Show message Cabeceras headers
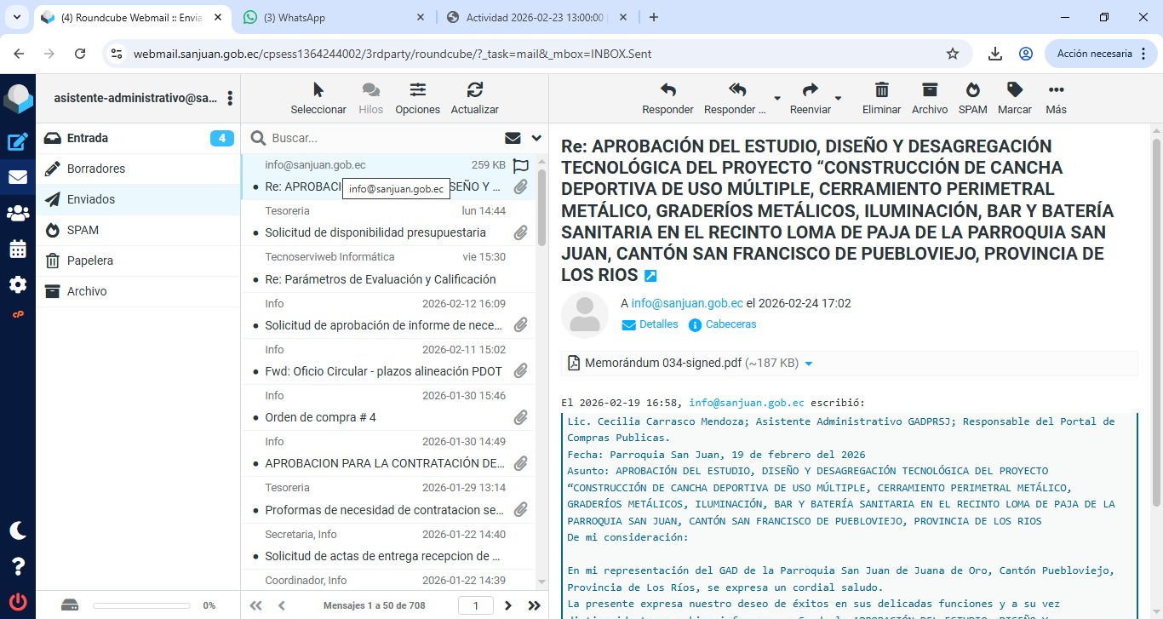This screenshot has width=1163, height=619. (x=730, y=324)
